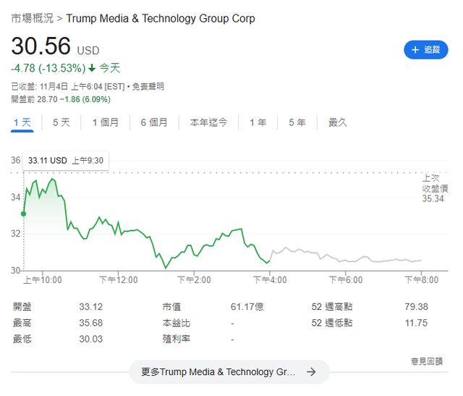
Task: Click the Trump Media & Technology Group Corp title
Action: click(x=160, y=18)
